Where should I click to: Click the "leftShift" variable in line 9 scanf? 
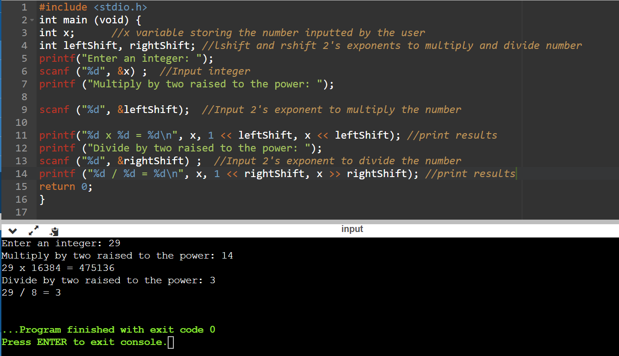coord(150,110)
